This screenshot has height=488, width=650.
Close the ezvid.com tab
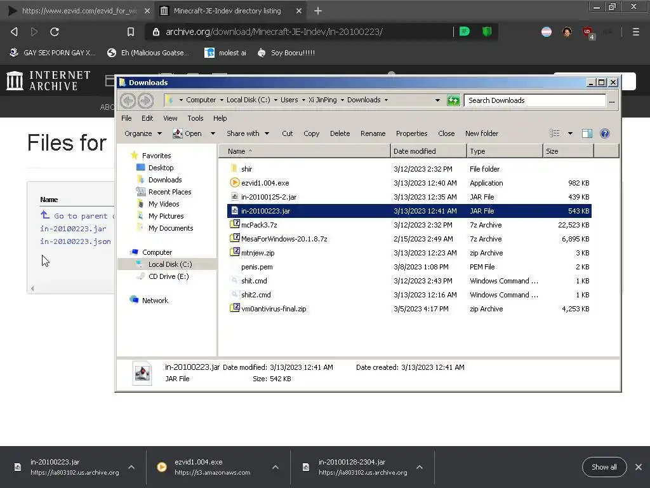point(147,11)
